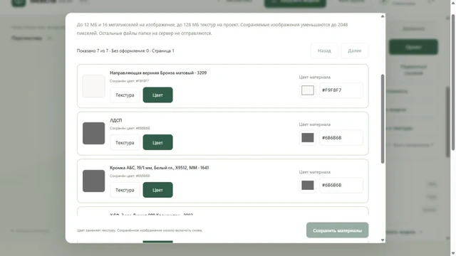
Task: Open ЛДСП material color picker swatch
Action: click(308, 137)
